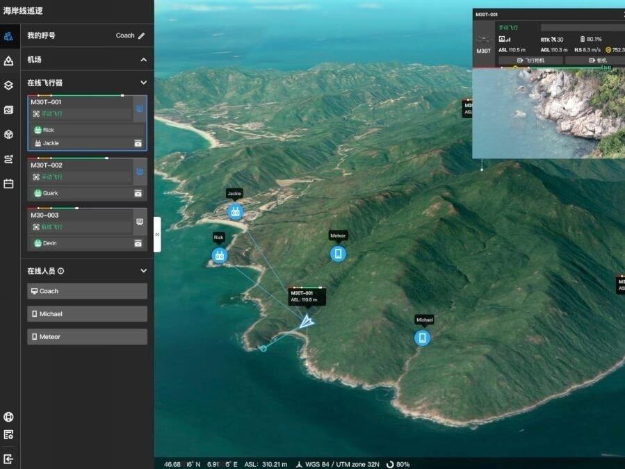
Task: Click the 我的呼号 label
Action: (42, 35)
